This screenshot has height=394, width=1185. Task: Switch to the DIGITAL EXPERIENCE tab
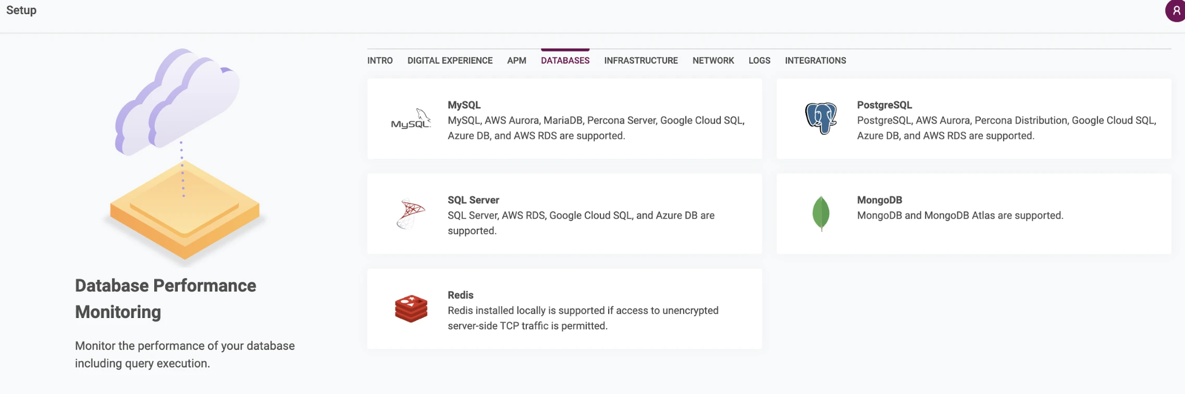tap(450, 60)
